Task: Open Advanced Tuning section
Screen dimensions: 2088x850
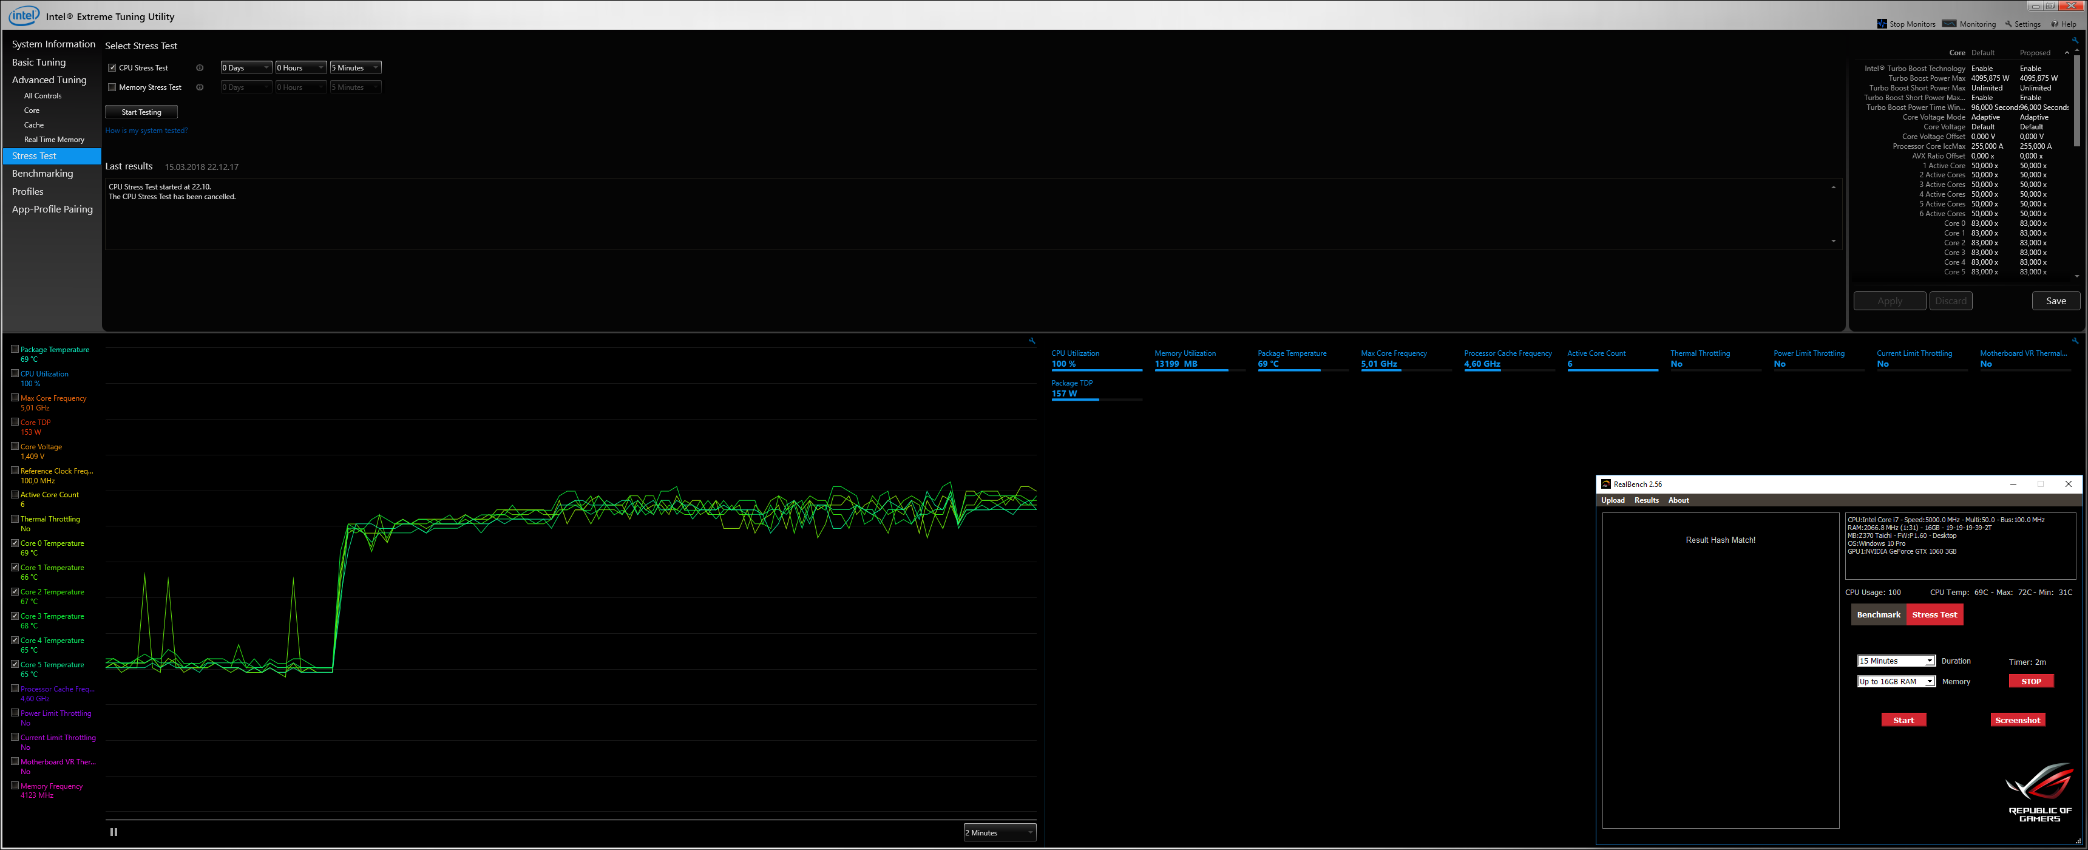Action: pyautogui.click(x=49, y=80)
